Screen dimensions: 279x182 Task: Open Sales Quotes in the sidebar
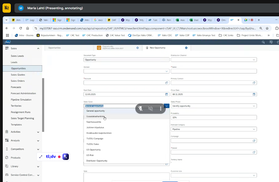pos(18,75)
